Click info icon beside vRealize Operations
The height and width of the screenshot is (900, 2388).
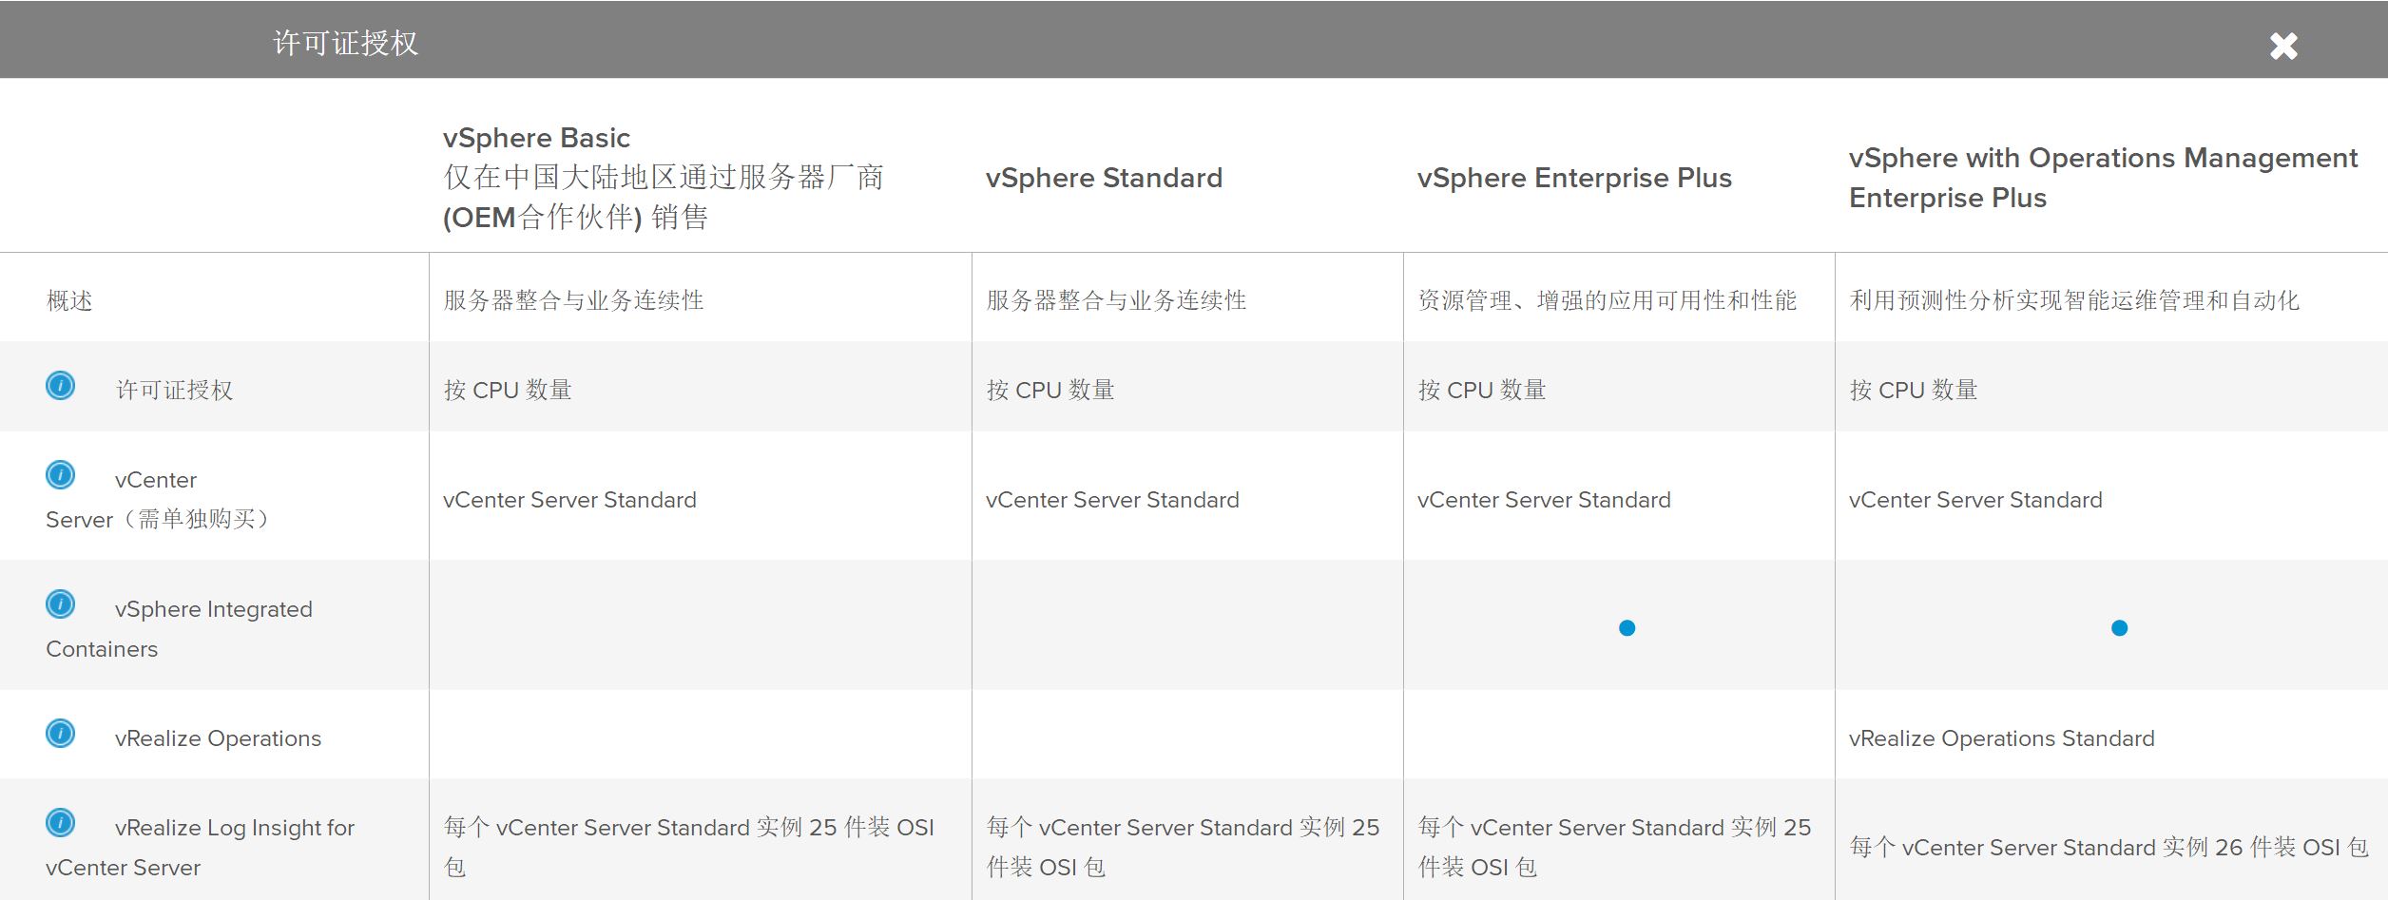pos(61,734)
